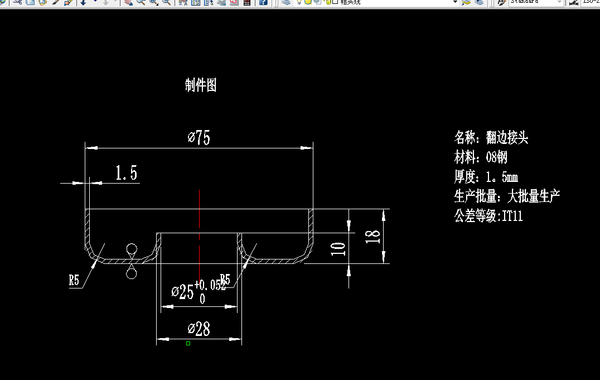Click the calculator grid icon on toolbar
Image resolution: width=600 pixels, height=380 pixels.
tap(246, 3)
